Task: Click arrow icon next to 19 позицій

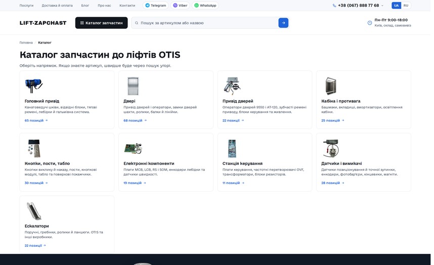Action: point(145,183)
